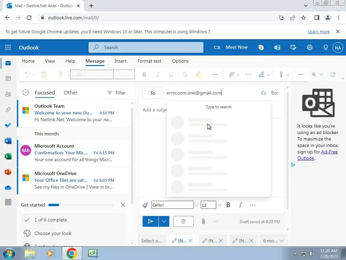The height and width of the screenshot is (260, 346).
Task: Open the tips lightbulb icon
Action: coord(325,47)
